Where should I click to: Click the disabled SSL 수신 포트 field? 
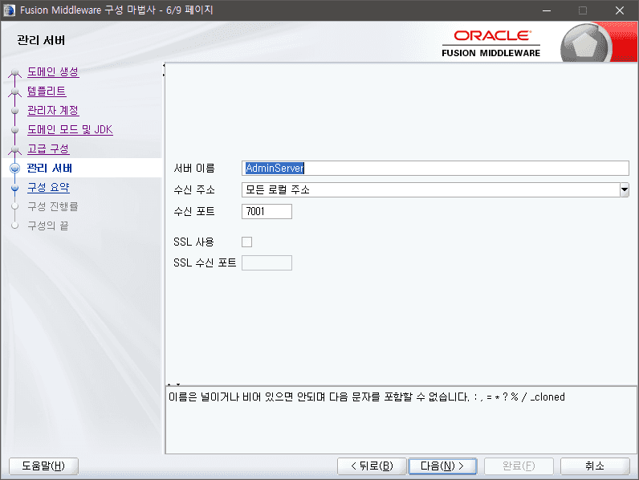tap(267, 262)
